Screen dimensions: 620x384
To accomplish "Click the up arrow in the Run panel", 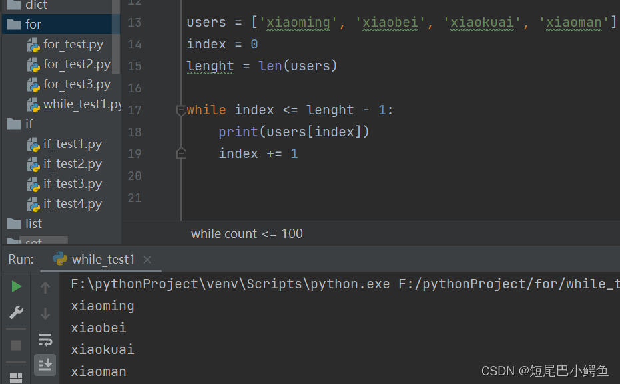I will [x=45, y=287].
